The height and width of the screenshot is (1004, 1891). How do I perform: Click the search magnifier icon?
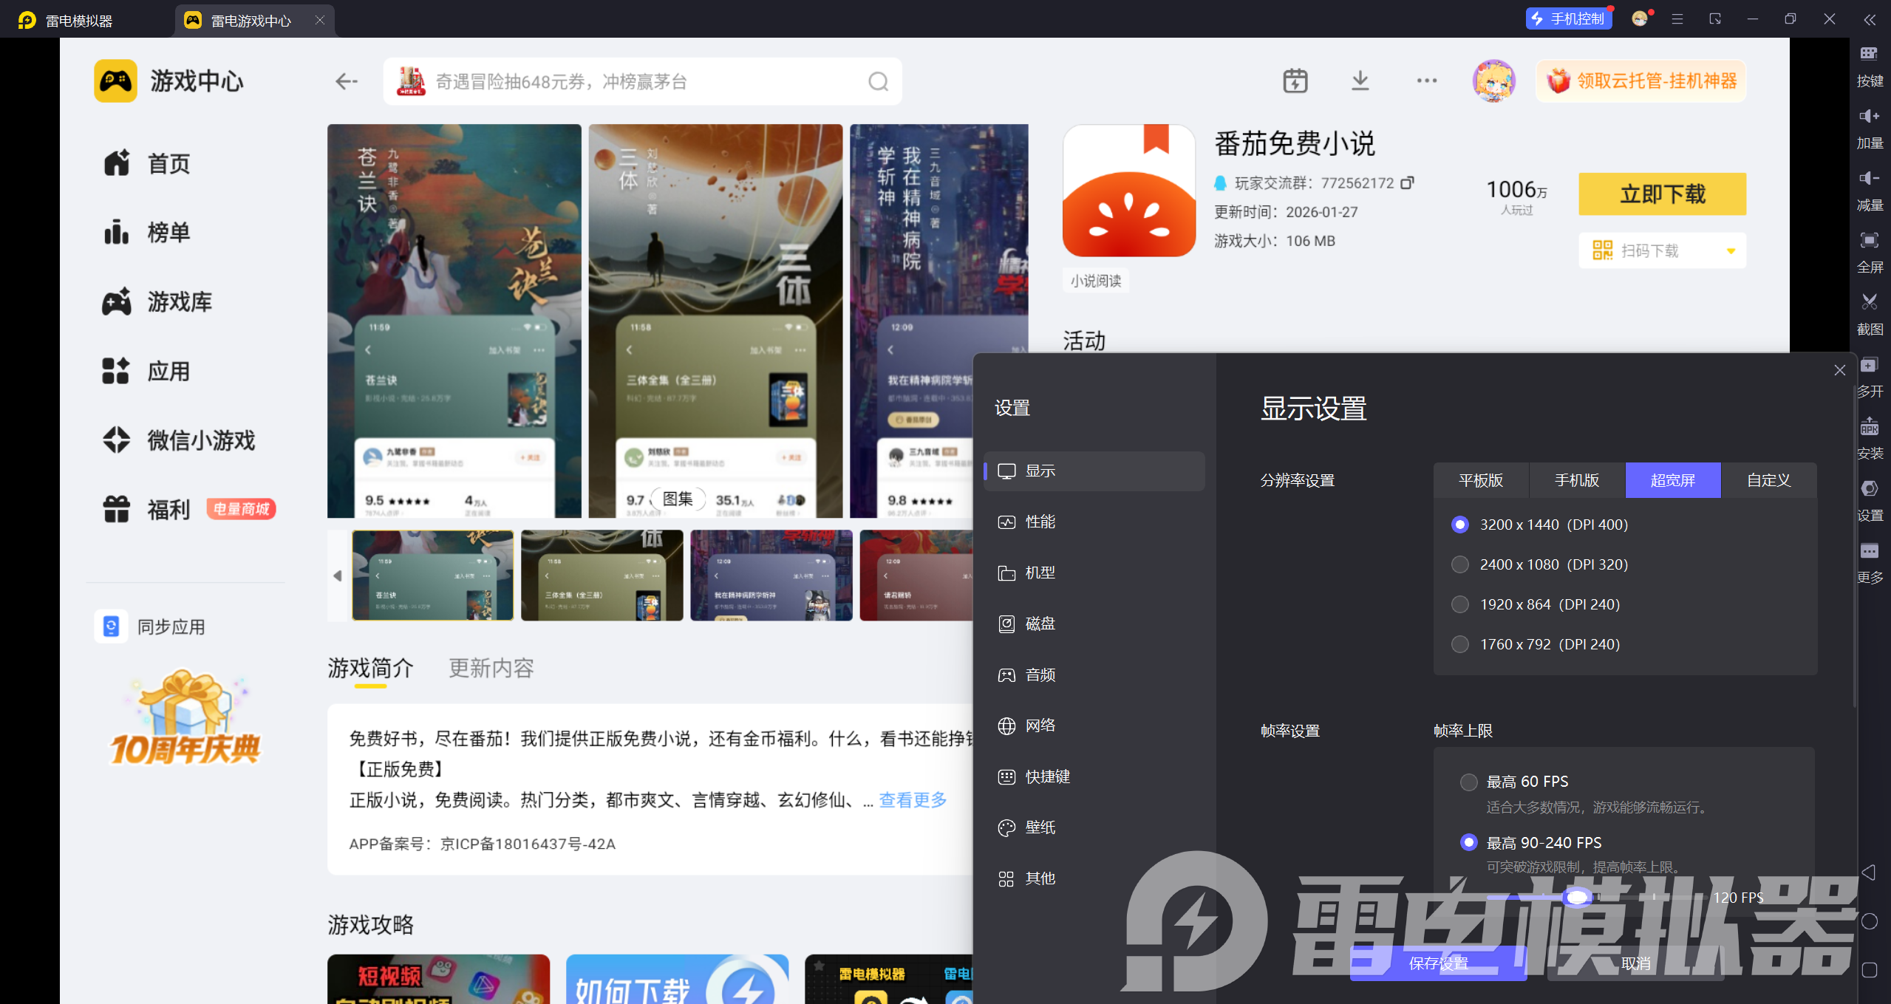(878, 81)
